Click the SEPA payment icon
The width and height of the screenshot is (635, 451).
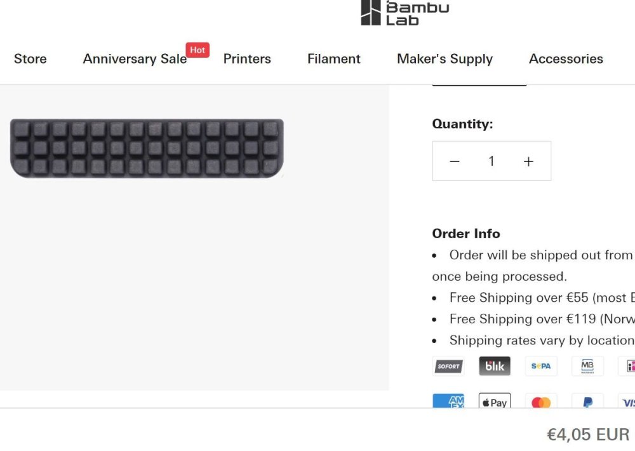click(541, 367)
